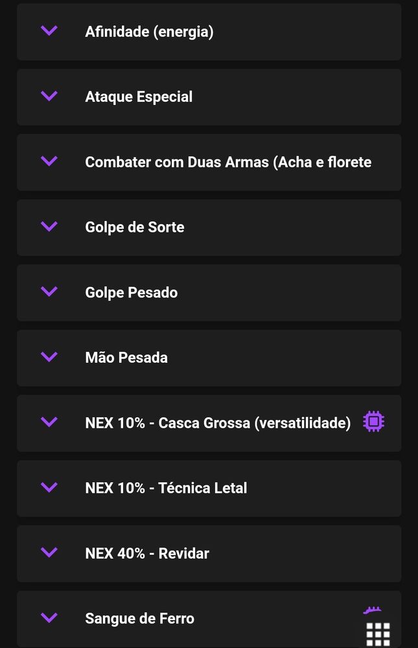Expand Mão Pesada via its chevron
Image resolution: width=418 pixels, height=648 pixels.
tap(49, 356)
